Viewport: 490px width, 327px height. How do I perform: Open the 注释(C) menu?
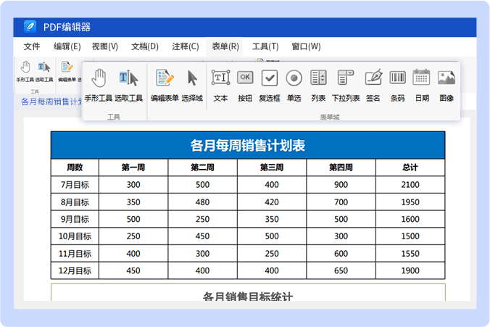[186, 46]
